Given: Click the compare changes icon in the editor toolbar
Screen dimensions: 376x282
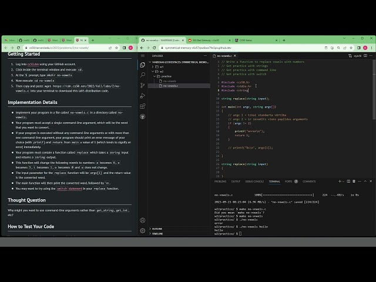Looking at the screenshot, I should coord(350,56).
